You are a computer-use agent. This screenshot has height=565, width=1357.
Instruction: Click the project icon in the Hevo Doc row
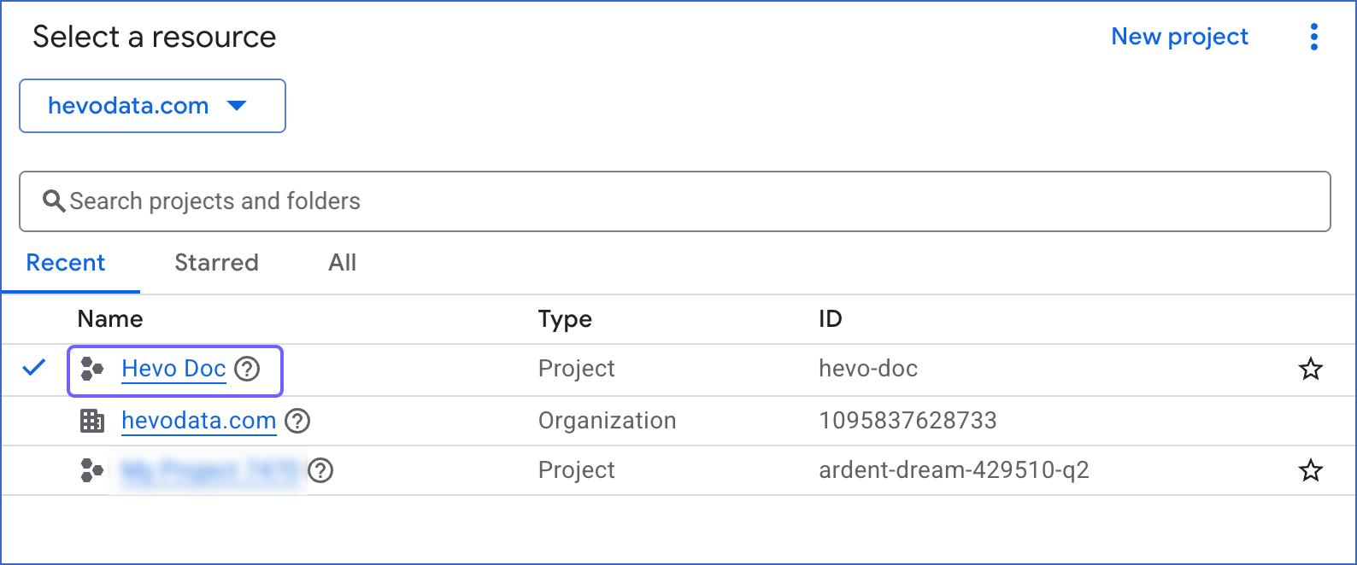point(91,369)
